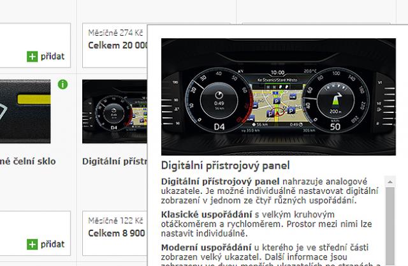The image size is (408, 266).
Task: Open the windshield accessory thumbnail
Action: [x=25, y=112]
